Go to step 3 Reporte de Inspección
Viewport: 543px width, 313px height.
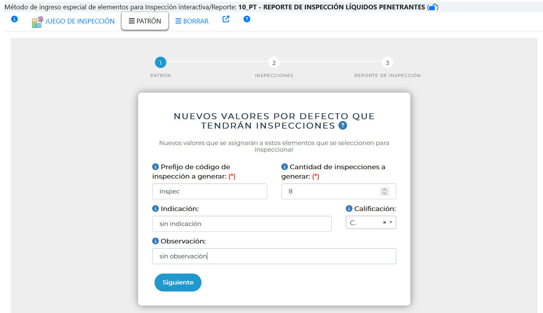[387, 63]
